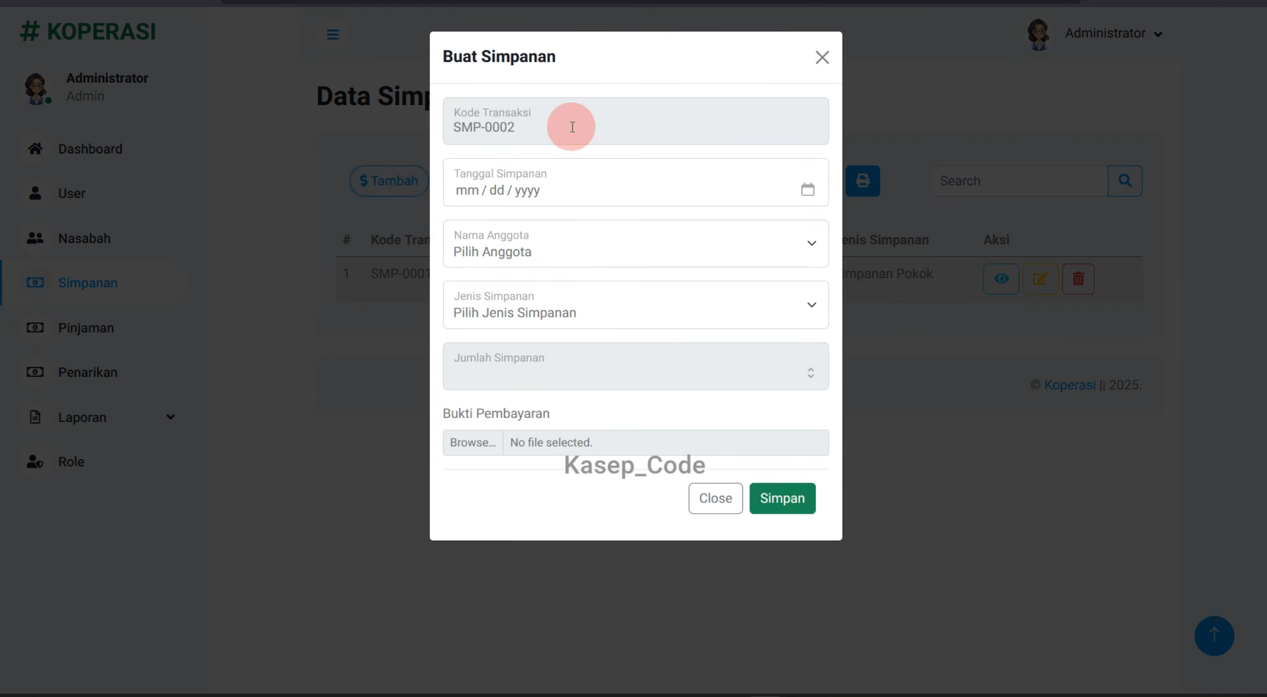
Task: Click the Laporan document icon
Action: [35, 417]
